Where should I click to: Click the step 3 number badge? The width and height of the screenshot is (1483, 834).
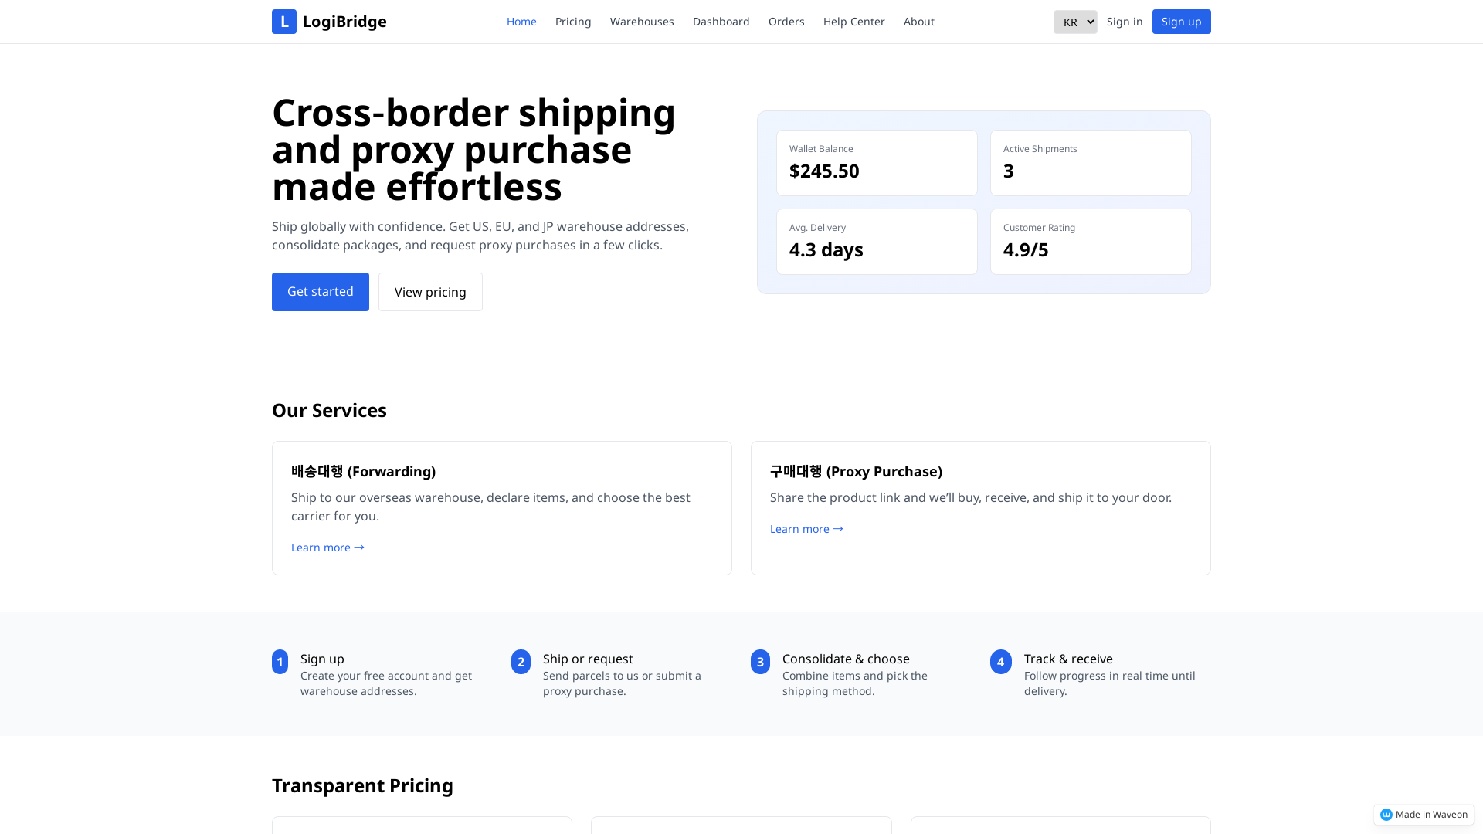pos(760,662)
